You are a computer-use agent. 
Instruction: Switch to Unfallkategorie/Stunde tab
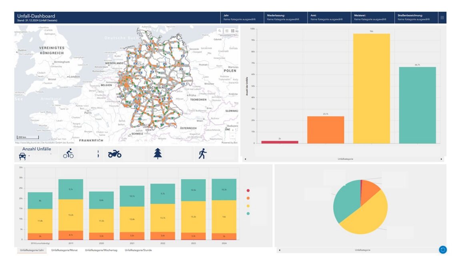coord(138,250)
